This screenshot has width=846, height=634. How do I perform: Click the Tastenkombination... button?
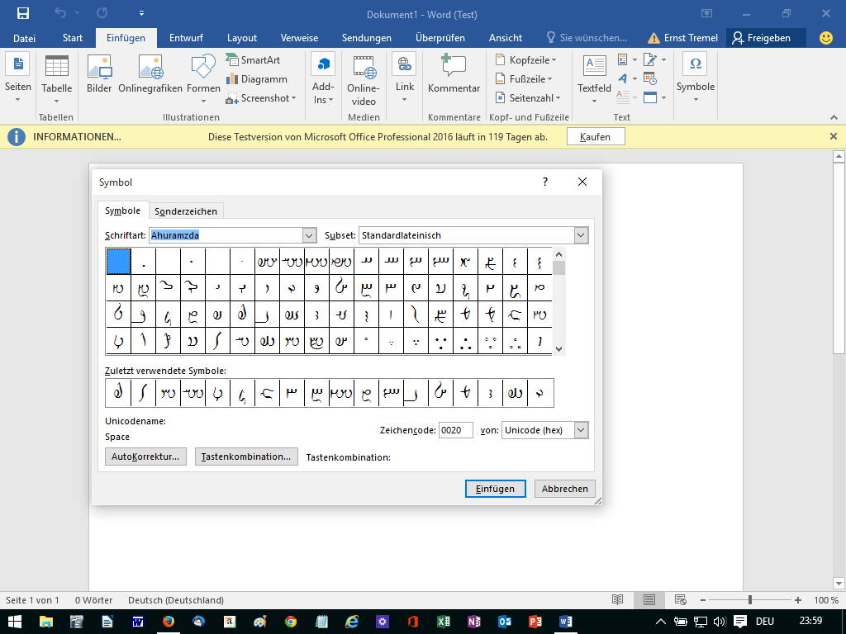coord(246,457)
